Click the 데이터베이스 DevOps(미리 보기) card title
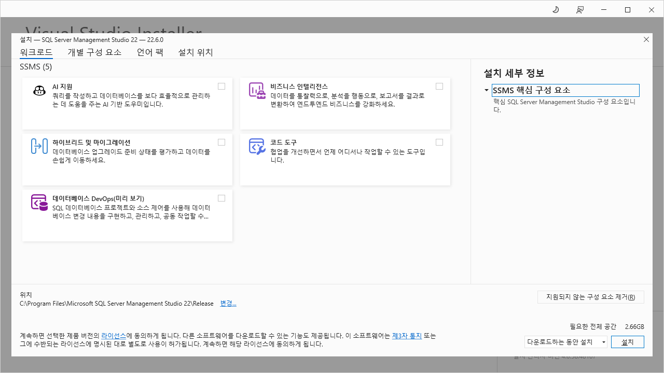 coord(98,198)
